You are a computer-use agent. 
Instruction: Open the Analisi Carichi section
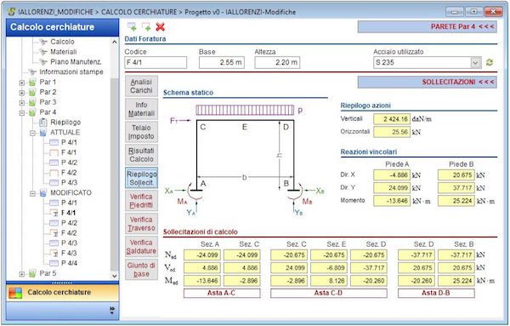141,86
